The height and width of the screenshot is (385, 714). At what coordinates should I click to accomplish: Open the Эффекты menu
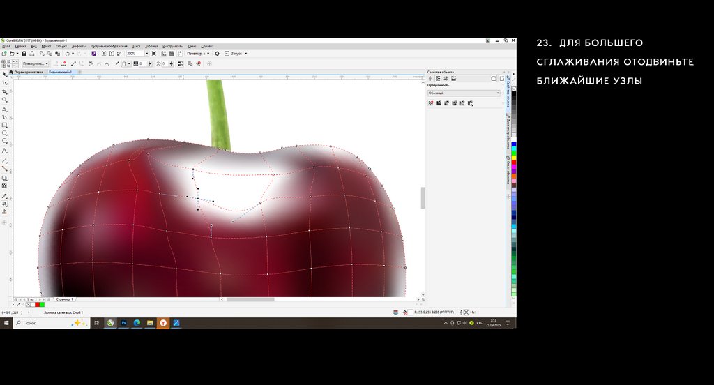[79, 46]
